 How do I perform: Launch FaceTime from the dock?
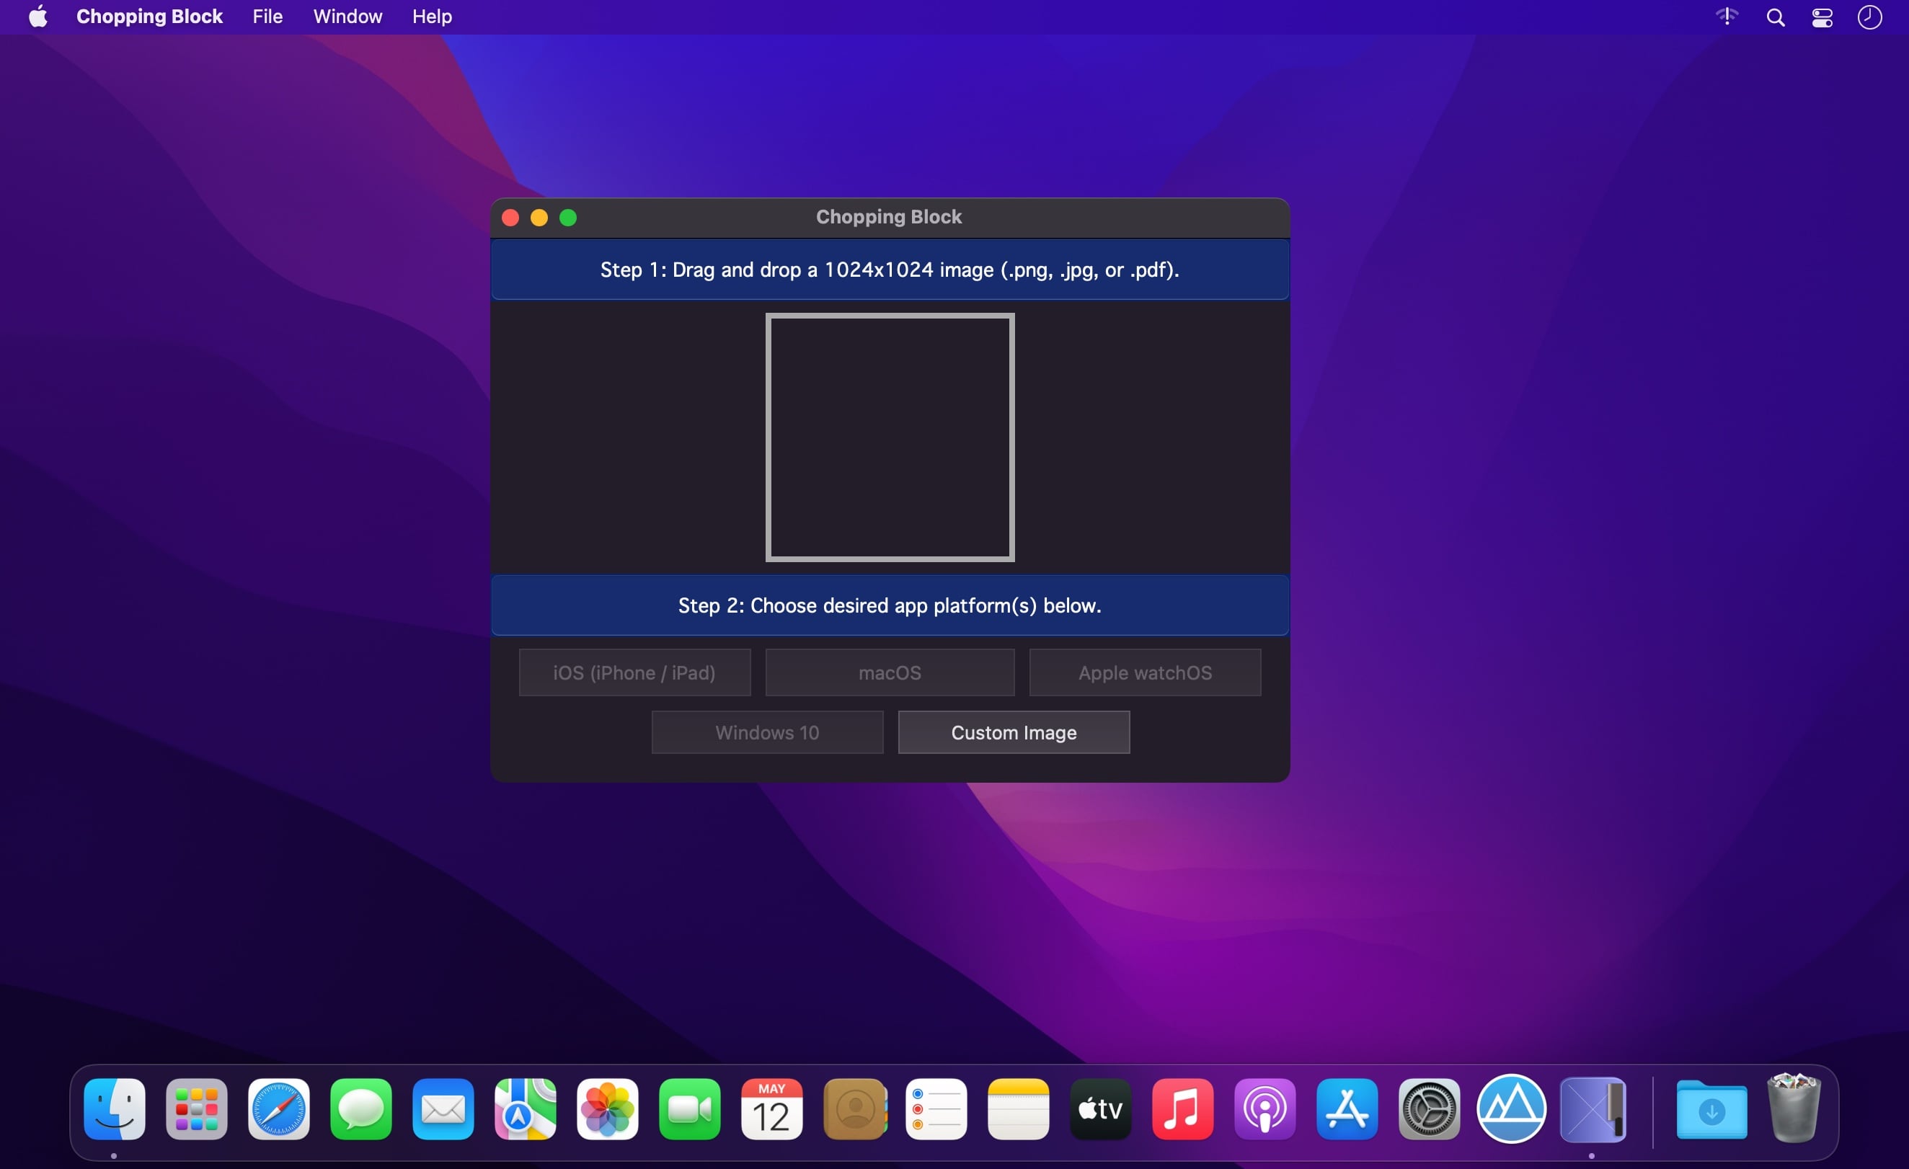688,1108
